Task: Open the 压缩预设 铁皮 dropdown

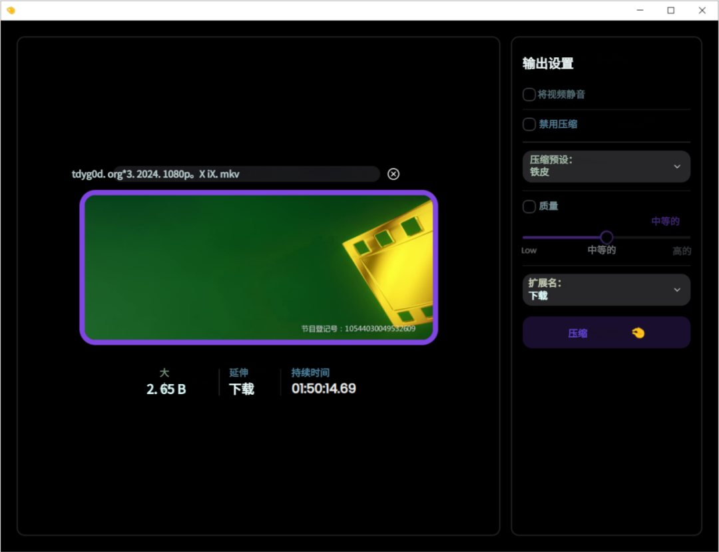Action: [x=606, y=166]
